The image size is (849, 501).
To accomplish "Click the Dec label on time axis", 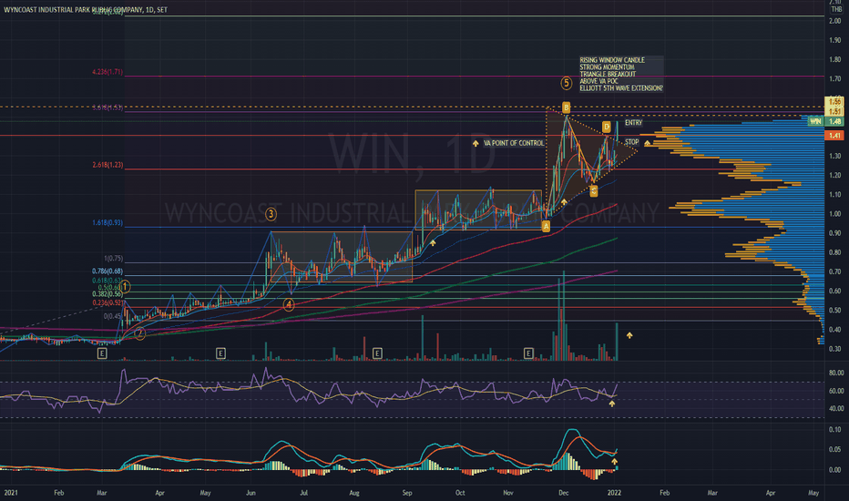I will pos(564,493).
